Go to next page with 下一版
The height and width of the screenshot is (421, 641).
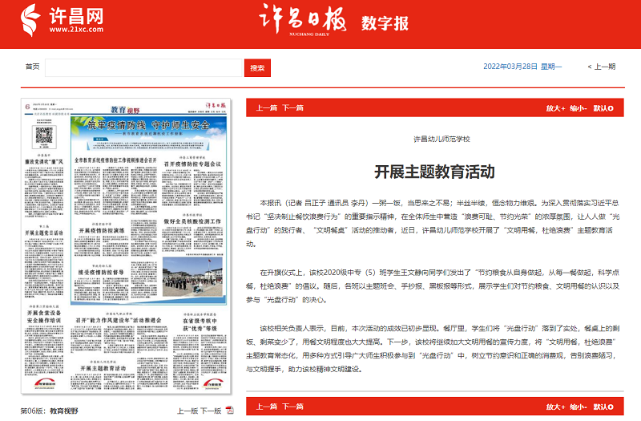pyautogui.click(x=211, y=410)
